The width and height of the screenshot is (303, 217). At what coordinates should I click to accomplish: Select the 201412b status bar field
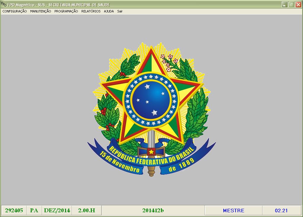[x=153, y=210]
